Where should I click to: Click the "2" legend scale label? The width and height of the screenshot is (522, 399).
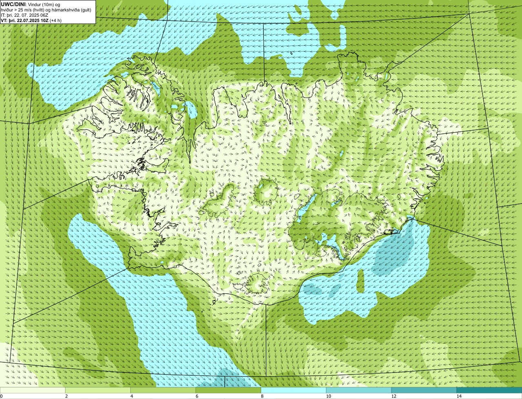[x=66, y=396]
